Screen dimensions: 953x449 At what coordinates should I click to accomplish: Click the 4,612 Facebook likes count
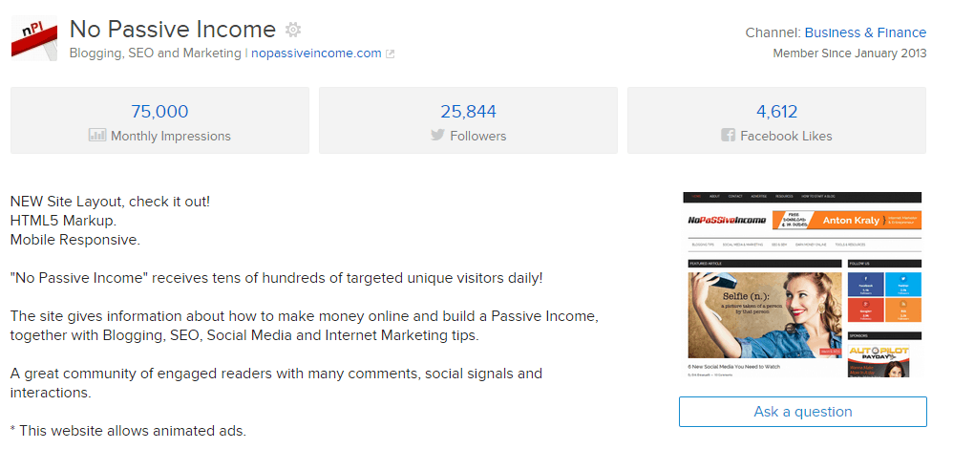pyautogui.click(x=776, y=111)
